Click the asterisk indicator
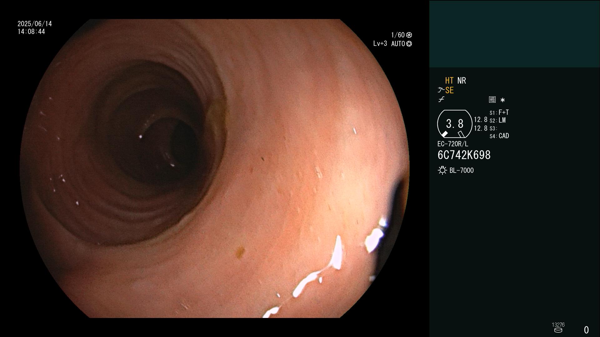The height and width of the screenshot is (337, 600). pyautogui.click(x=502, y=100)
